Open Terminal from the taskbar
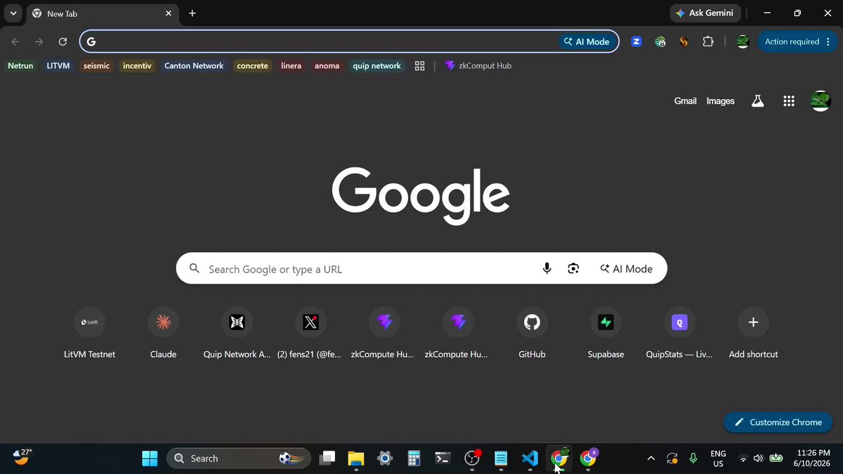 (443, 459)
